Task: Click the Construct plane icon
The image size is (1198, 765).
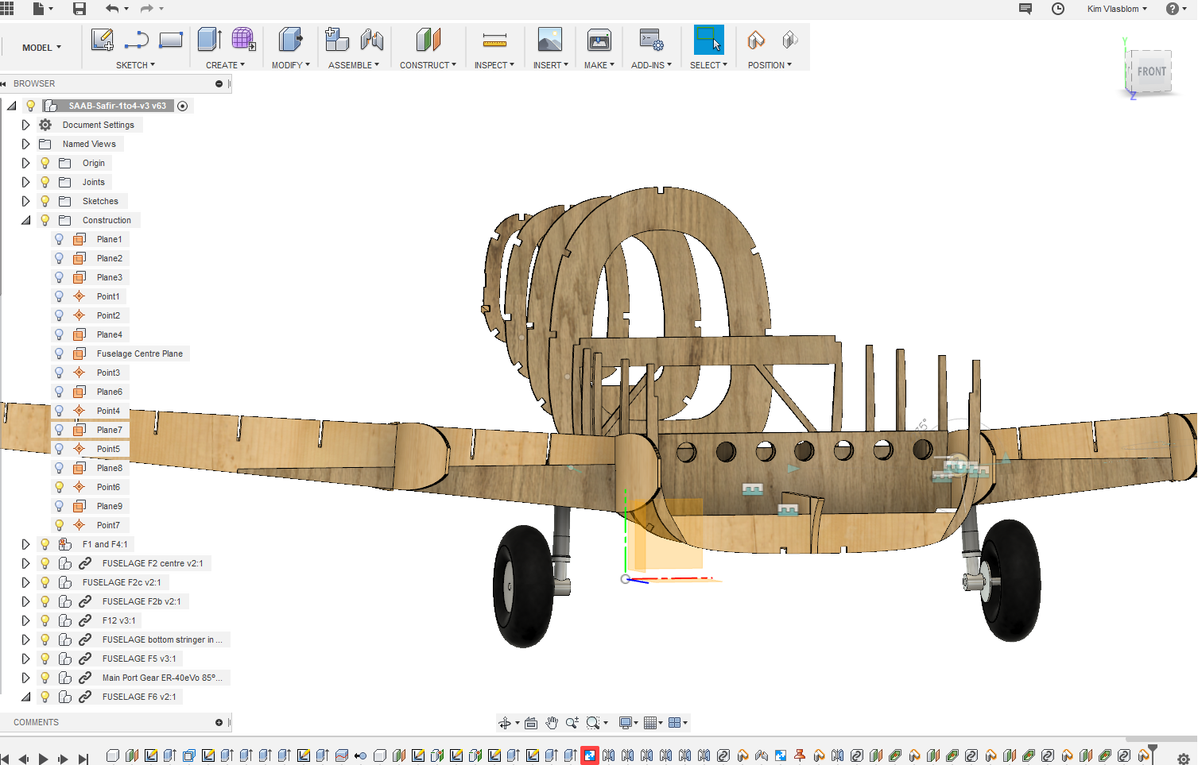Action: 428,40
